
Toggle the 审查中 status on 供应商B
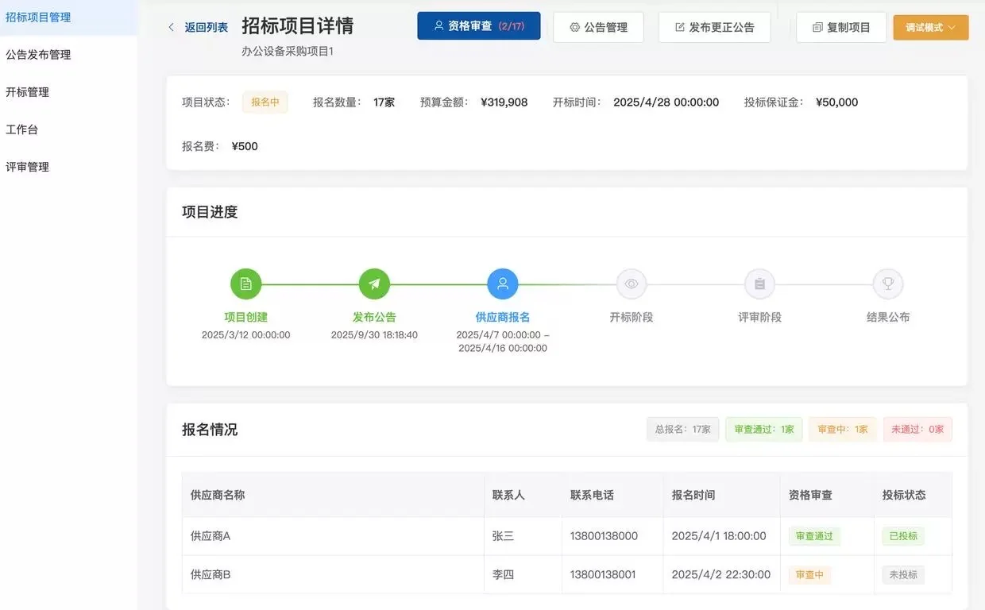pyautogui.click(x=809, y=574)
